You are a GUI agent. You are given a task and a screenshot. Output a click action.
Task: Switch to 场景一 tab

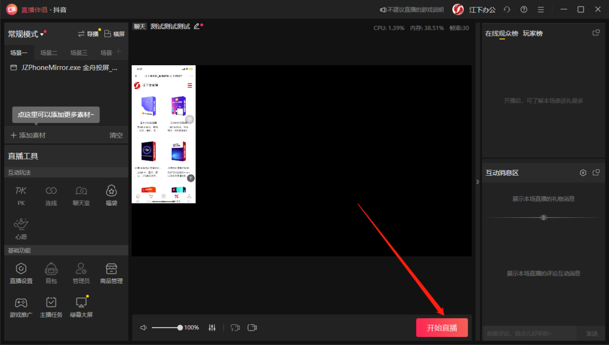coord(19,53)
